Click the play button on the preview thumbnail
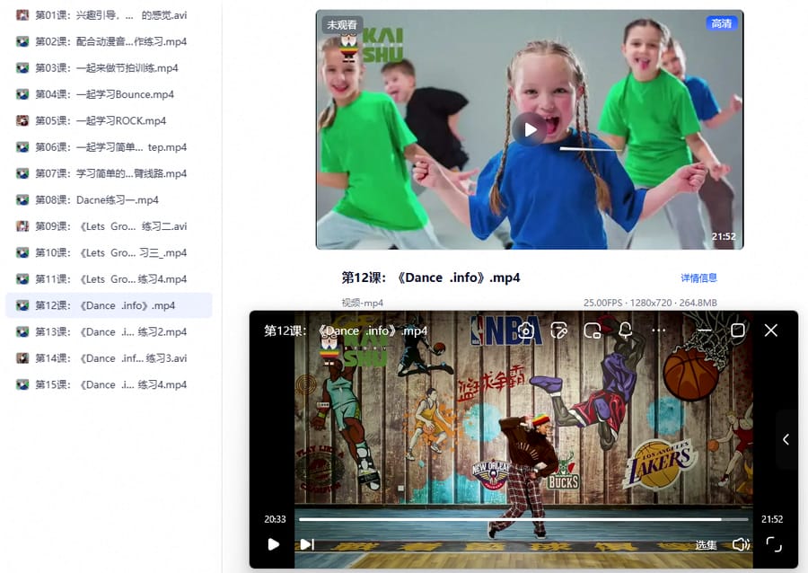The width and height of the screenshot is (808, 573). 529,130
